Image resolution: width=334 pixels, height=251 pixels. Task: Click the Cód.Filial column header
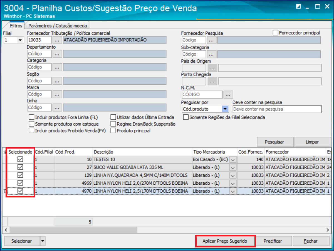point(44,152)
